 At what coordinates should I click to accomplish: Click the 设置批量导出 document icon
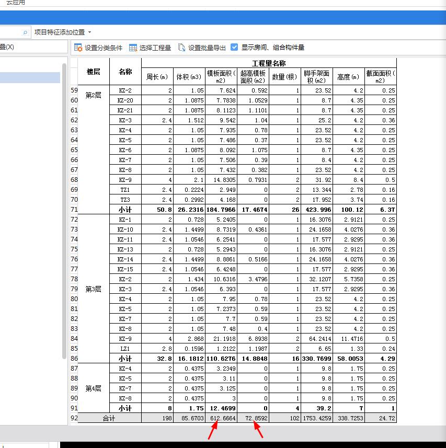181,48
